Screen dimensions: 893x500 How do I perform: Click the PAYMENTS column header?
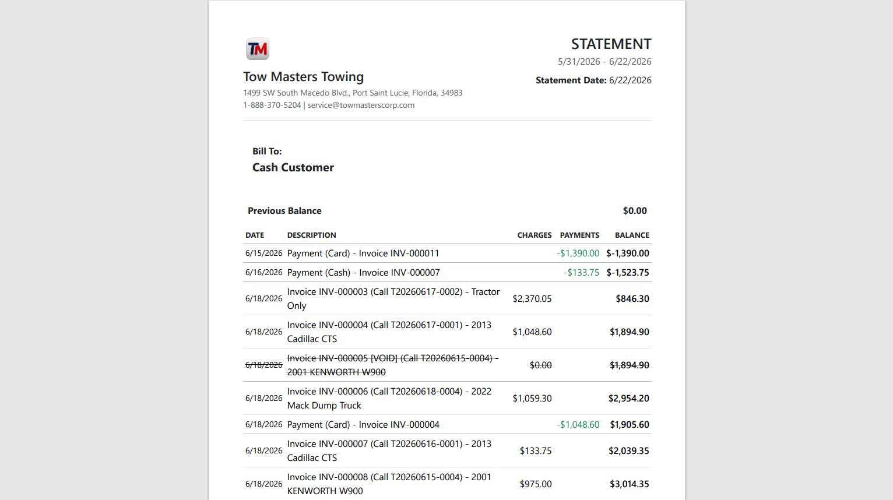tap(579, 235)
